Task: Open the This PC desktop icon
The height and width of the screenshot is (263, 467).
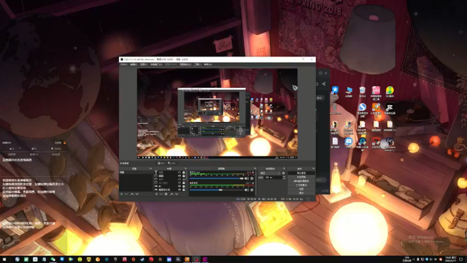Action: (348, 92)
